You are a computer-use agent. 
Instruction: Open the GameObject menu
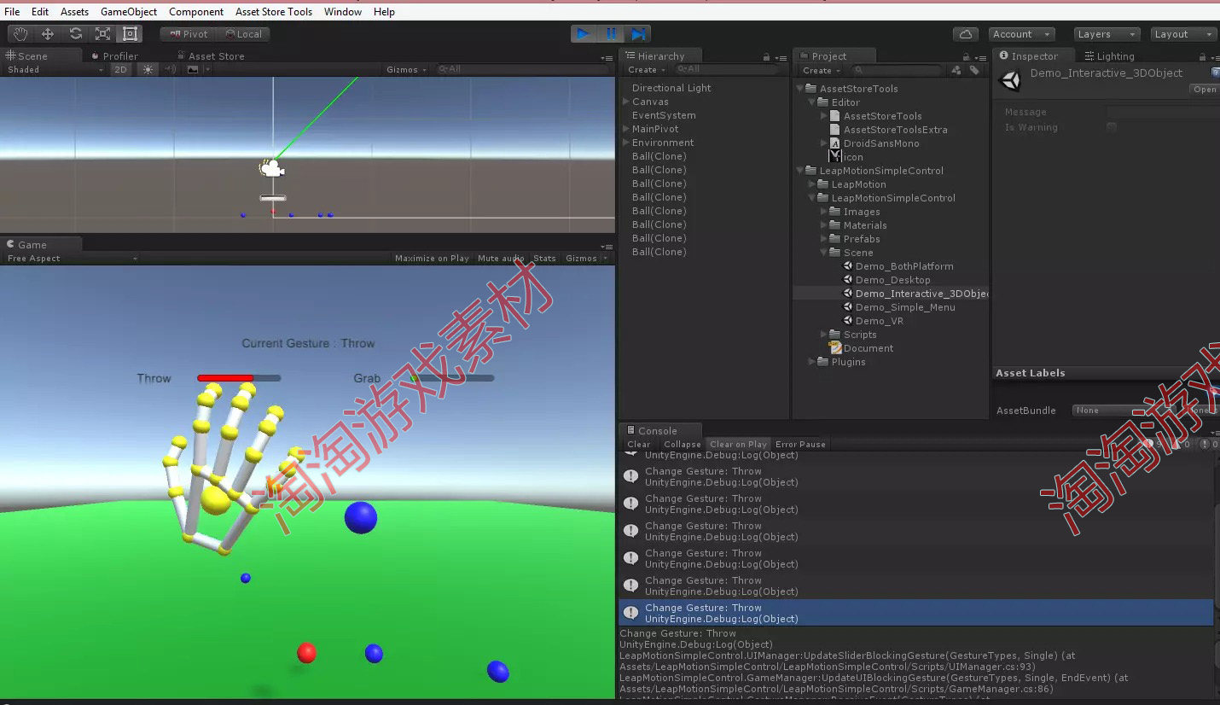pyautogui.click(x=129, y=12)
